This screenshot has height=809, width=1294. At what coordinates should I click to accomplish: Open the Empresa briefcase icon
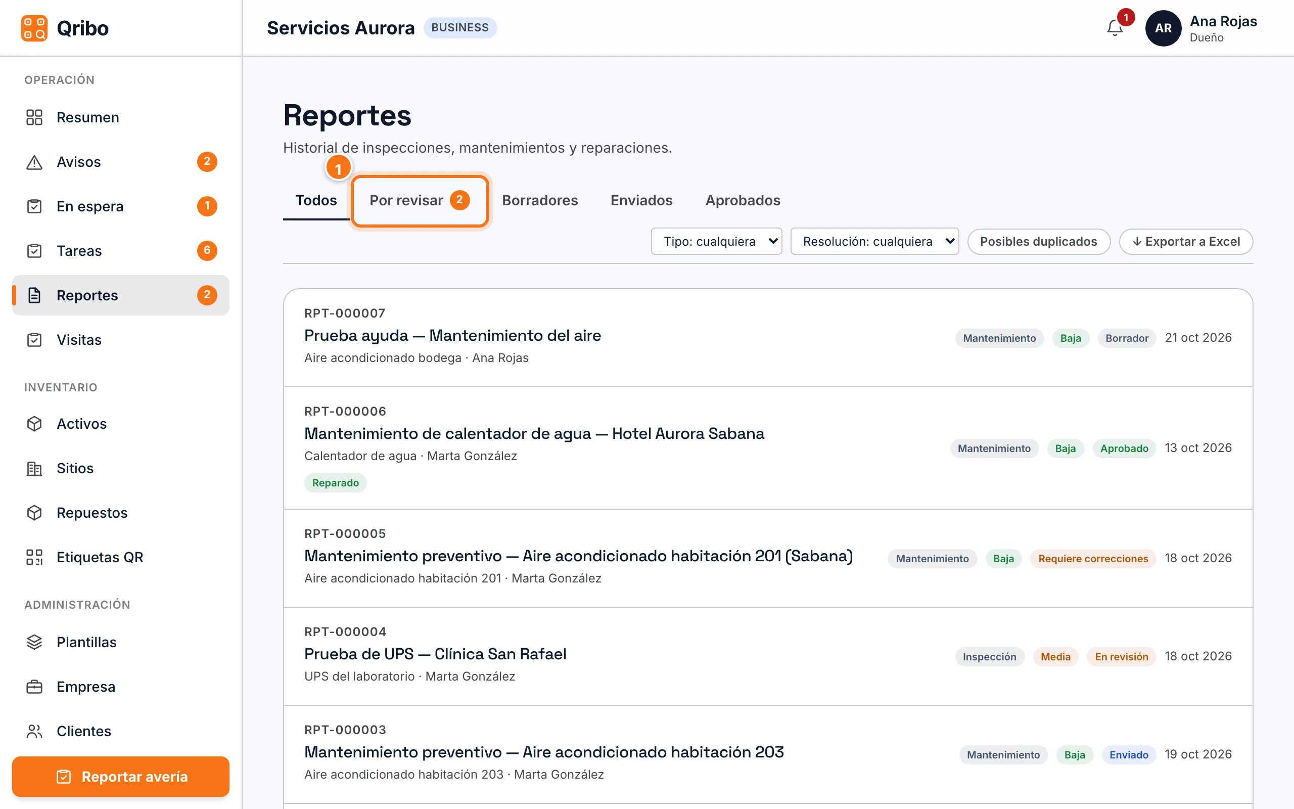coord(34,687)
